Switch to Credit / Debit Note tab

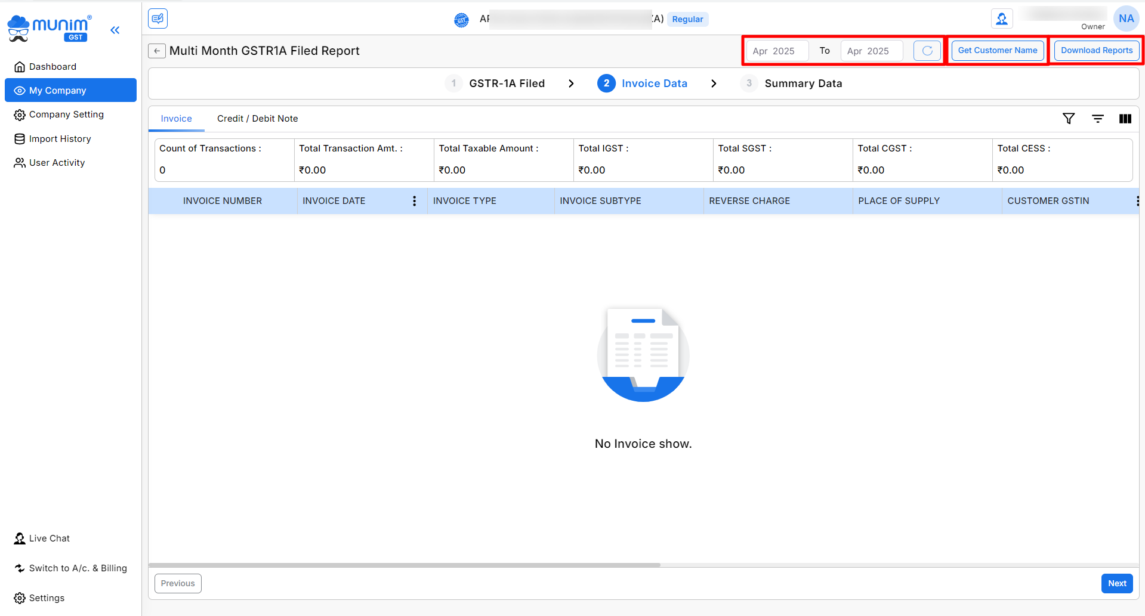click(257, 119)
